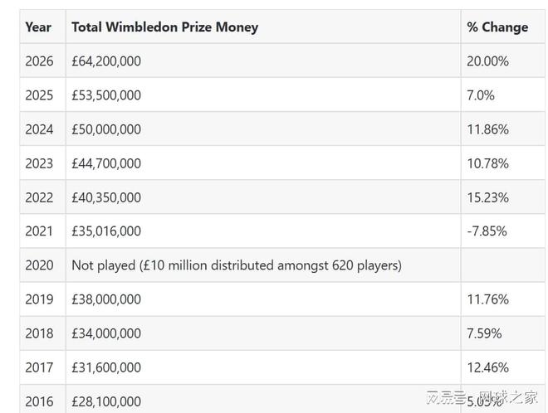
Task: Select the 2020 Not played text
Action: click(x=237, y=265)
